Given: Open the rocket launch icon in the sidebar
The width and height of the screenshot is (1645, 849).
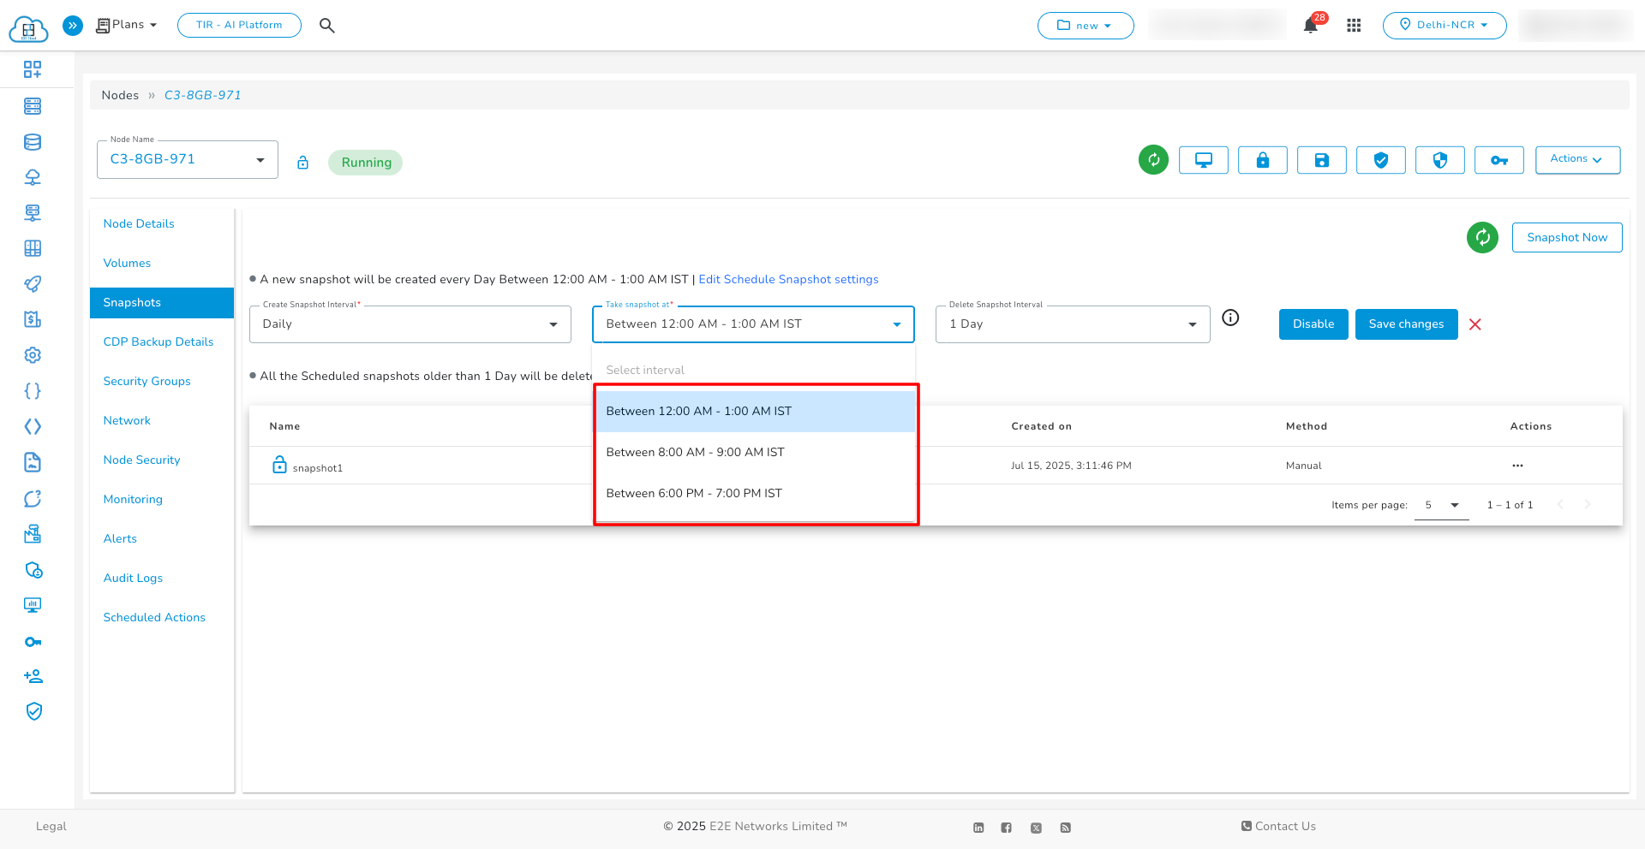Looking at the screenshot, I should [x=33, y=283].
